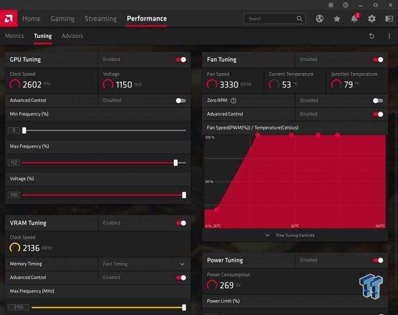The width and height of the screenshot is (398, 315).
Task: Select the Tuning sub-tab
Action: [x=42, y=36]
